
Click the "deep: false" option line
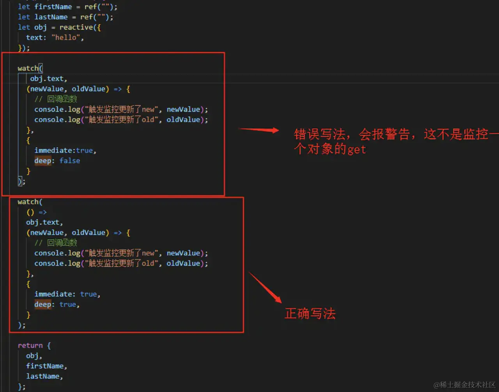(x=57, y=161)
